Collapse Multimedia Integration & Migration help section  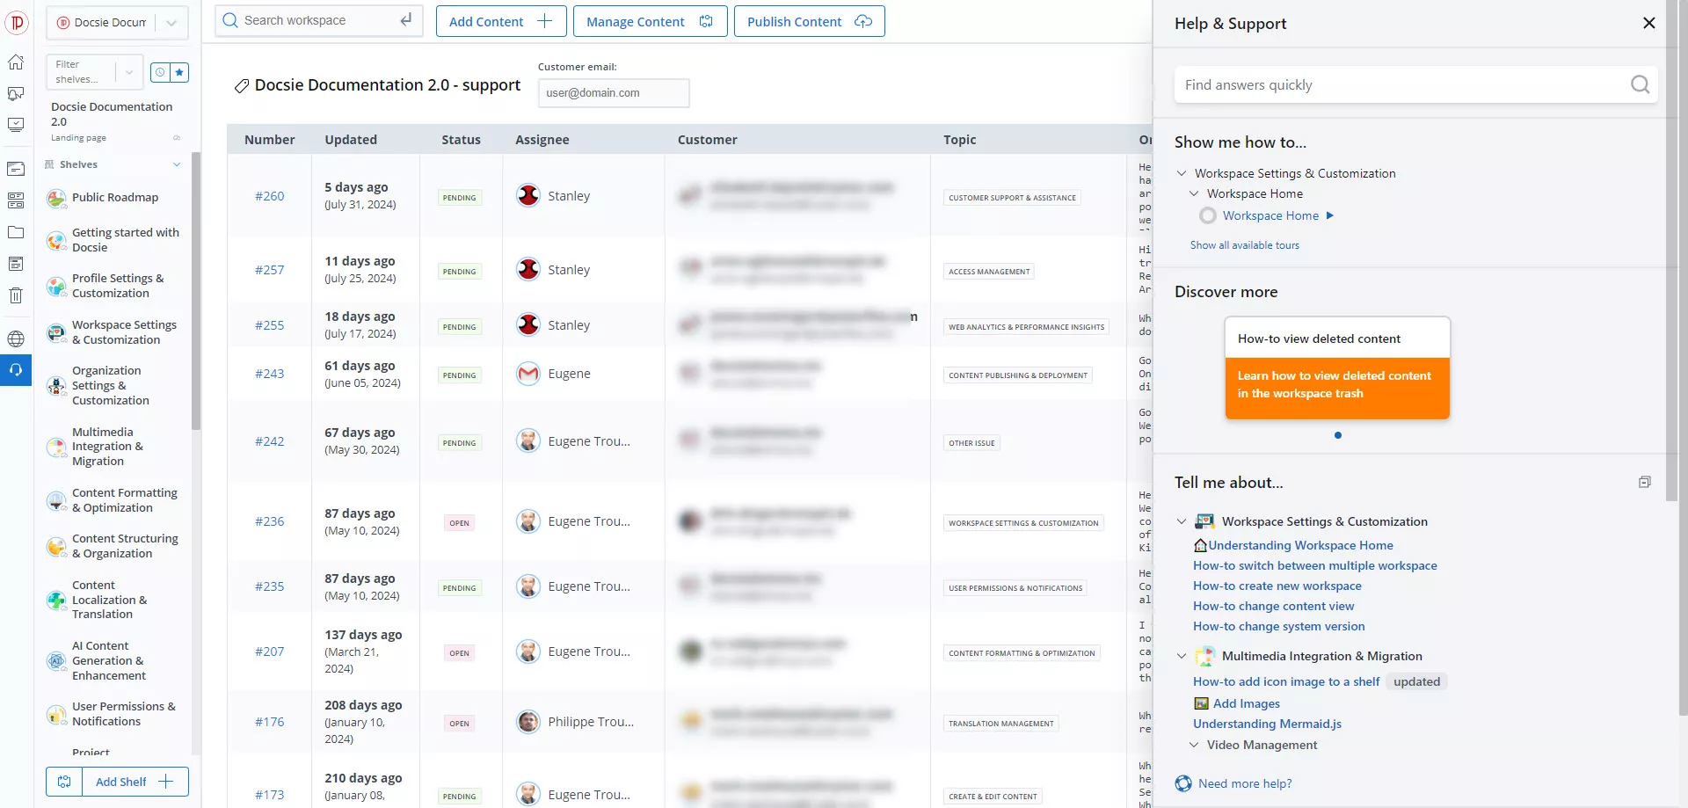pos(1182,656)
